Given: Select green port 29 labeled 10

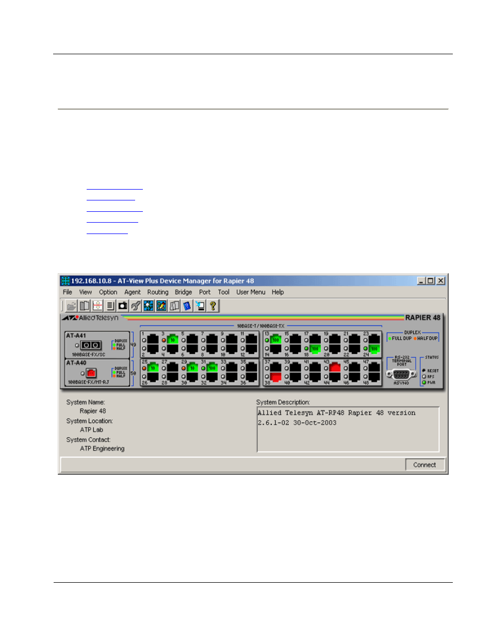Looking at the screenshot, I should [192, 368].
